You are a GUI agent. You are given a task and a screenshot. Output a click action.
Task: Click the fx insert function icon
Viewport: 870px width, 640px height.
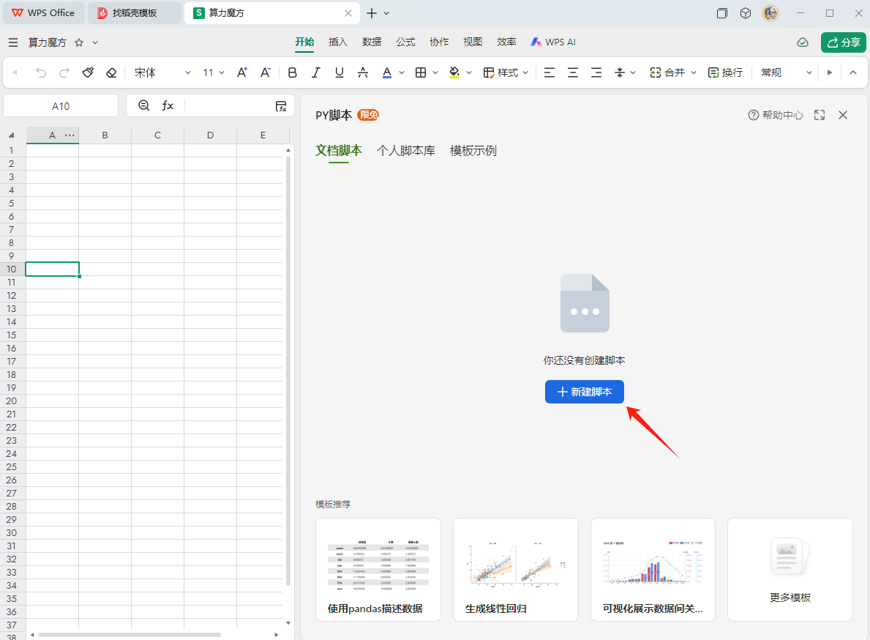[168, 105]
